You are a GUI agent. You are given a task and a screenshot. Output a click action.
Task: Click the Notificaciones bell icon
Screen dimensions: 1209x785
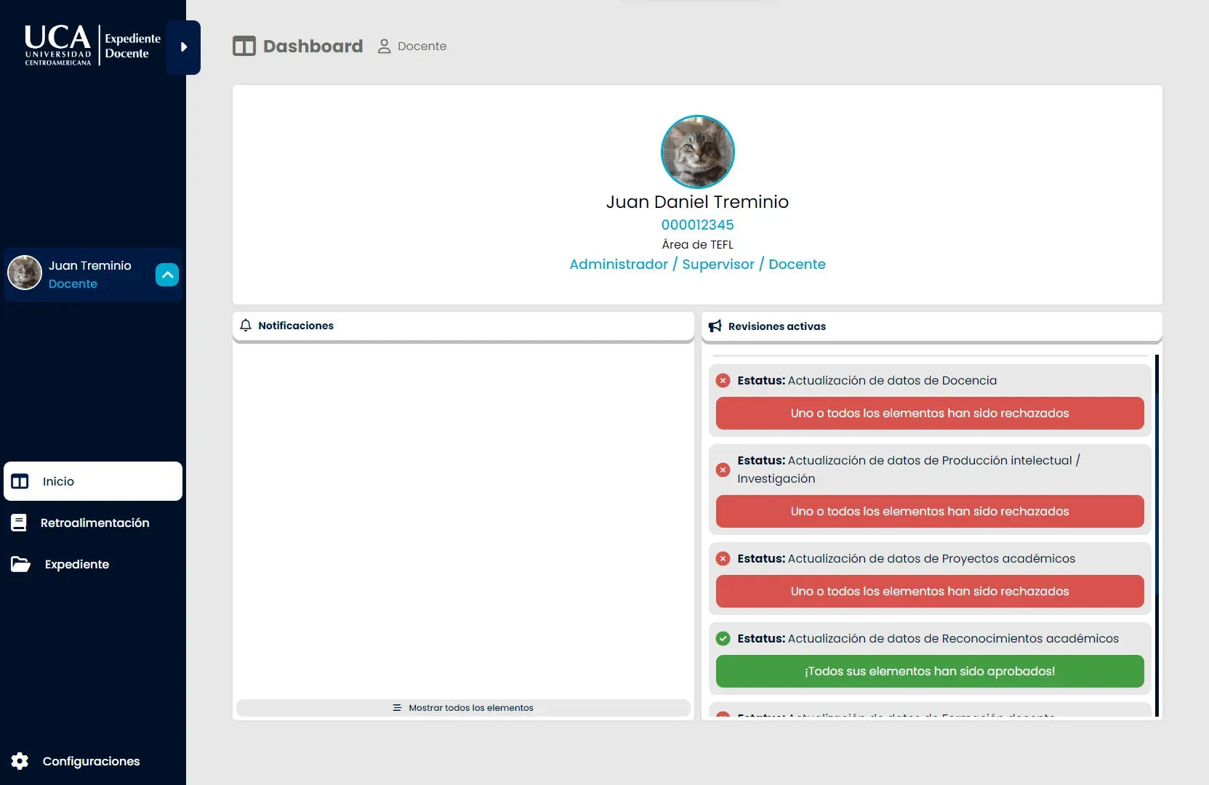pyautogui.click(x=246, y=326)
